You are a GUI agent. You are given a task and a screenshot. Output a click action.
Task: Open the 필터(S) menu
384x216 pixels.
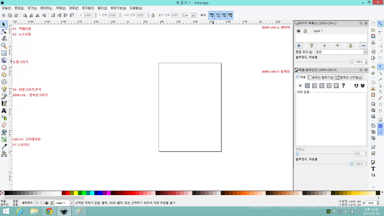tap(102, 8)
